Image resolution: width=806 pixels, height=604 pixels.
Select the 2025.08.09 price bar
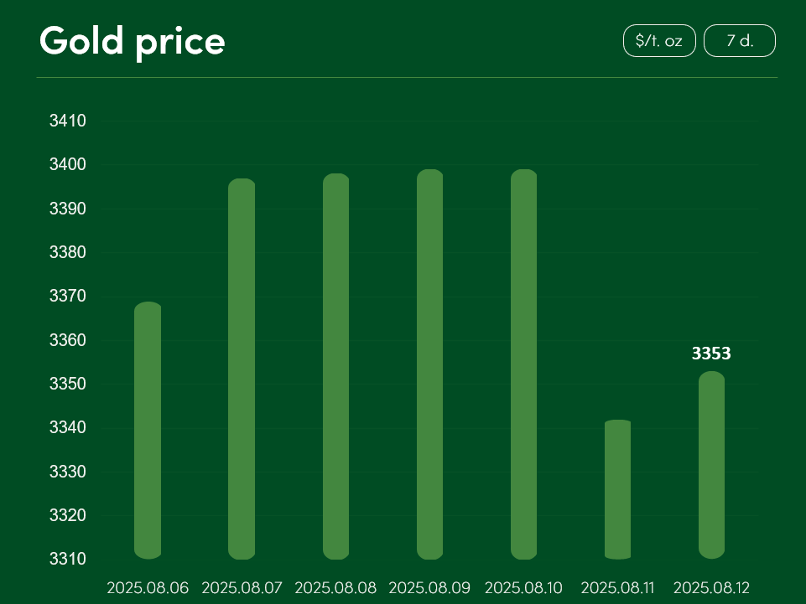[429, 364]
